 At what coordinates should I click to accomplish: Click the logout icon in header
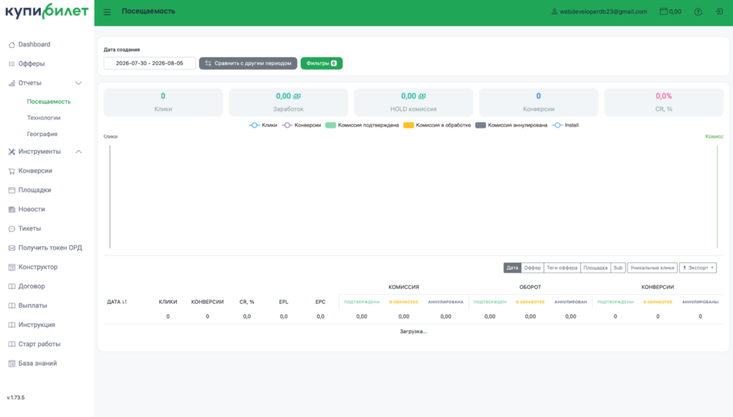tap(719, 11)
